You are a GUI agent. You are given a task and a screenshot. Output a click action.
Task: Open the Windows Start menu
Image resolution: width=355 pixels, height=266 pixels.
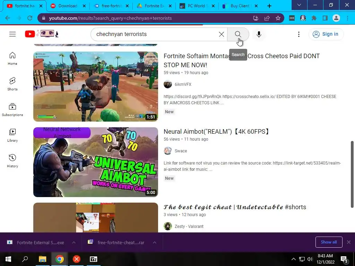coord(8,259)
